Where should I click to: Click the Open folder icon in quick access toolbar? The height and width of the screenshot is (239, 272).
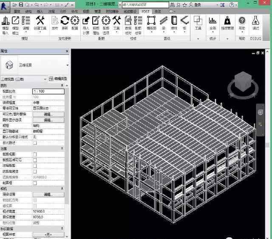click(15, 5)
